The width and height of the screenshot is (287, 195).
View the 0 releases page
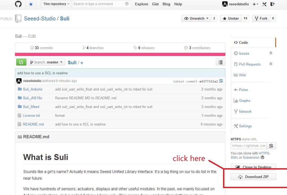pyautogui.click(x=144, y=48)
